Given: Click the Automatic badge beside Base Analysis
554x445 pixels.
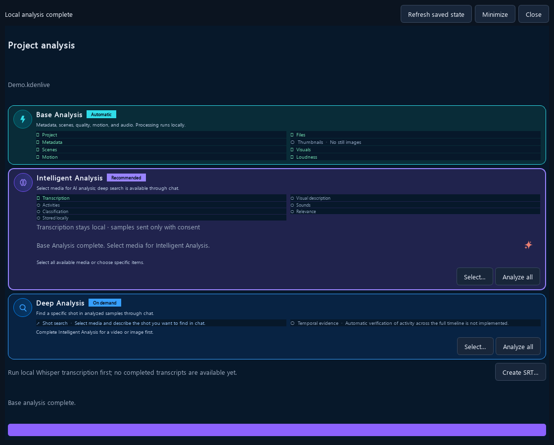Looking at the screenshot, I should click(101, 114).
